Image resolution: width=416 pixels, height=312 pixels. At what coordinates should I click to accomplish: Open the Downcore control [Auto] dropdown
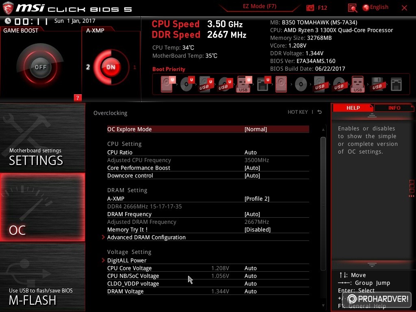coord(208,175)
